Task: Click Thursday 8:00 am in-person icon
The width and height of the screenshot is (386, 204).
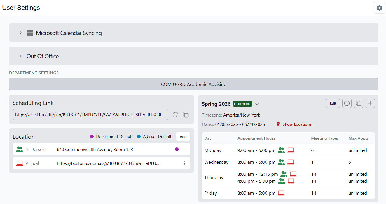Action: coord(284,174)
